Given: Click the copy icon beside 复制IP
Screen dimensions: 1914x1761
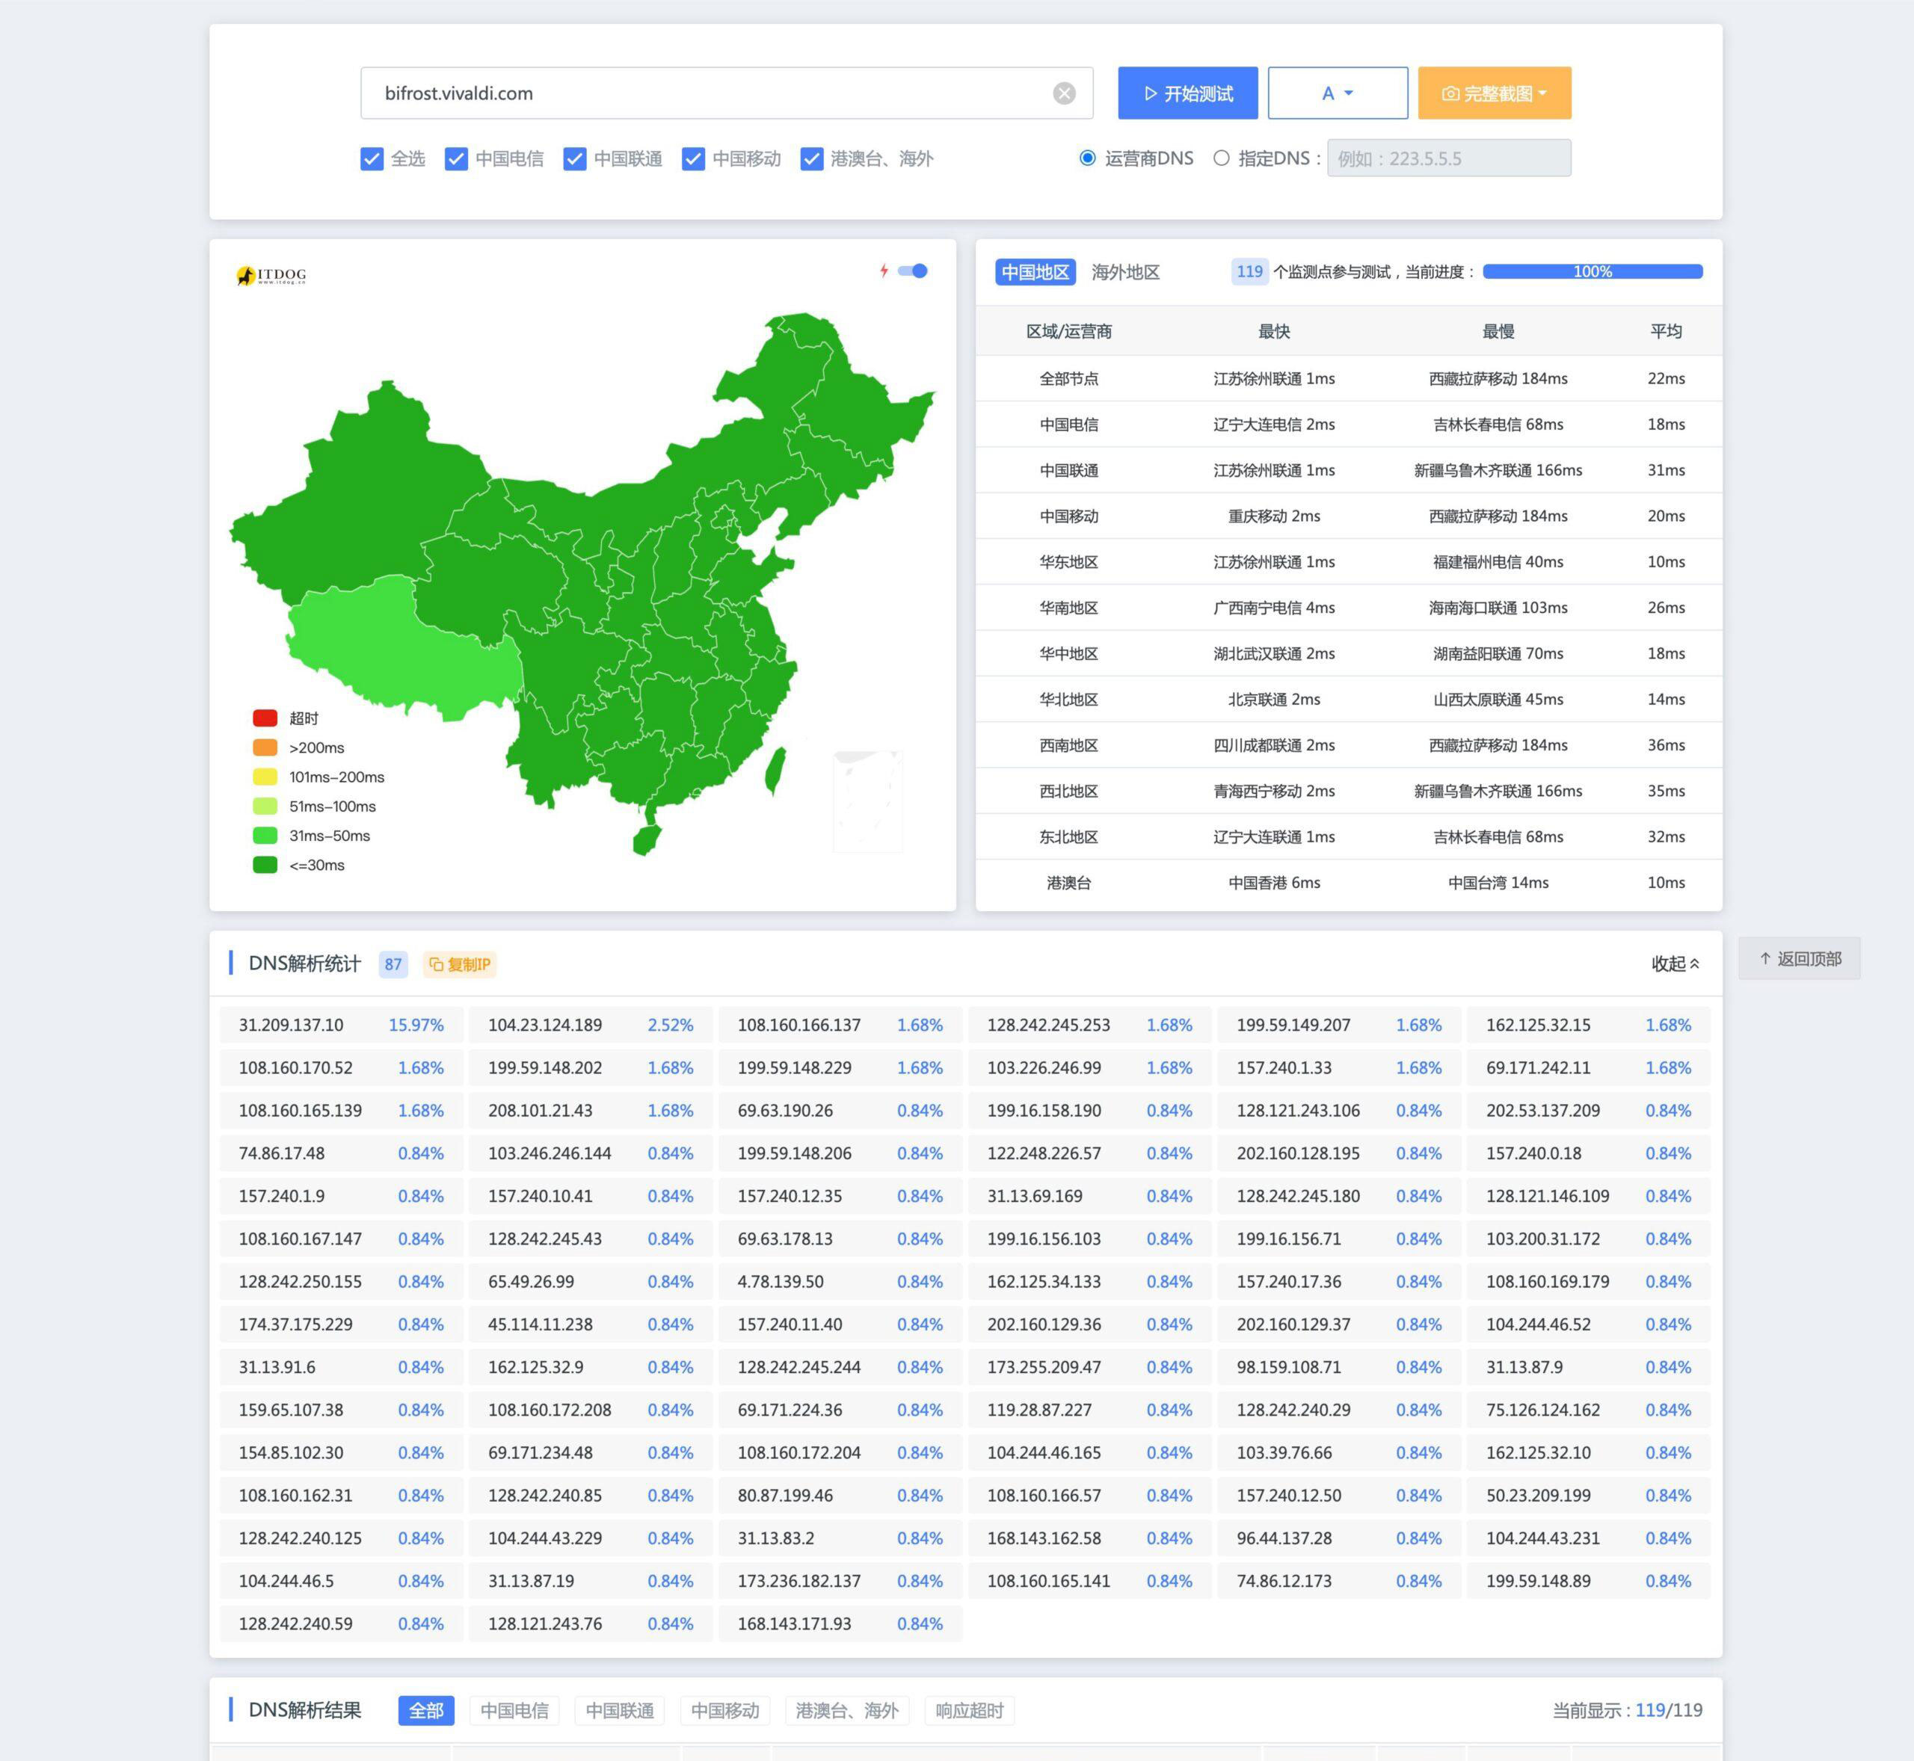Looking at the screenshot, I should pos(436,964).
